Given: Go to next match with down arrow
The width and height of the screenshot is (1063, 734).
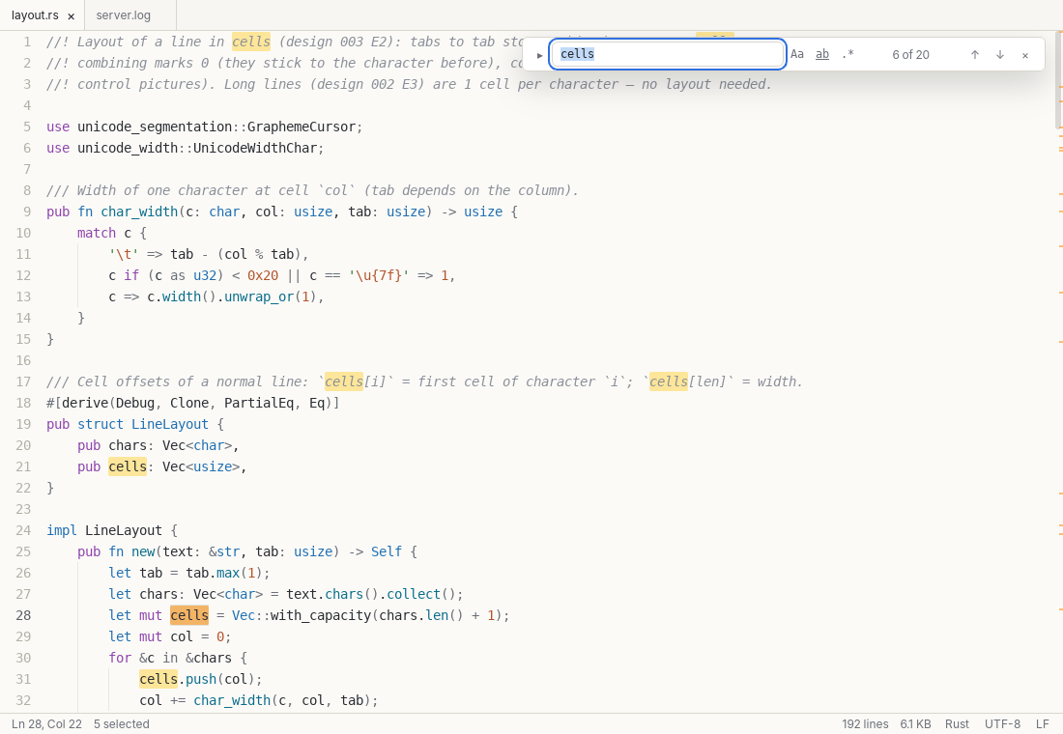Looking at the screenshot, I should pos(1000,55).
